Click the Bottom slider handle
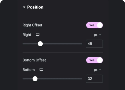 click(35, 79)
